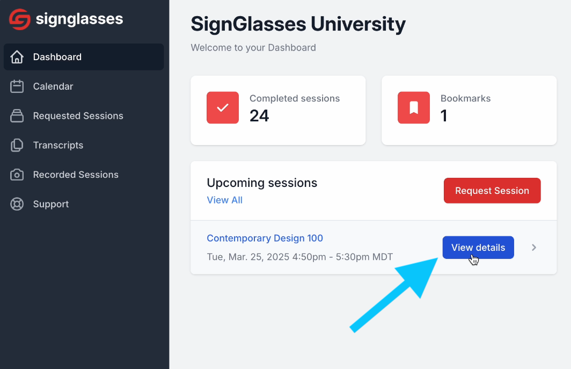The image size is (571, 369).
Task: Click the red Bookmarks icon
Action: point(414,107)
